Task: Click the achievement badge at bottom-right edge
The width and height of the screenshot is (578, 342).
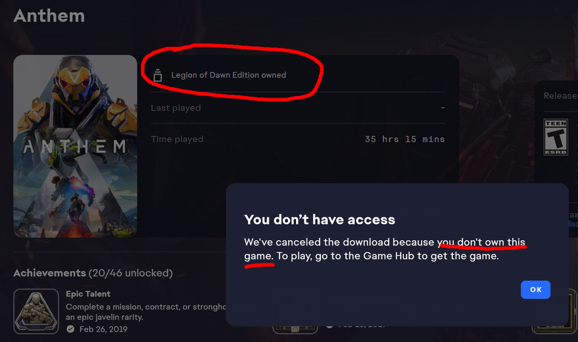Action: pos(555,311)
